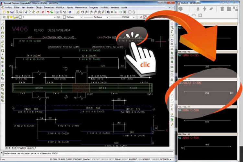243x162 pixels.
Task: Click the trash can icon in ClicCAD
Action: [x=222, y=9]
